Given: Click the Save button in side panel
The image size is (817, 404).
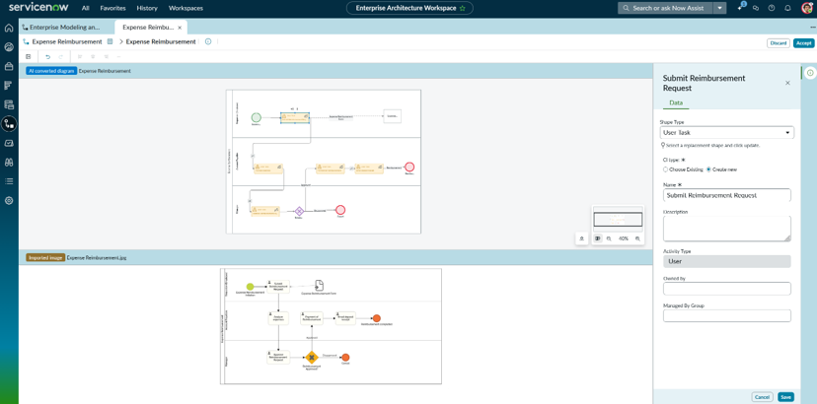Looking at the screenshot, I should tap(785, 397).
